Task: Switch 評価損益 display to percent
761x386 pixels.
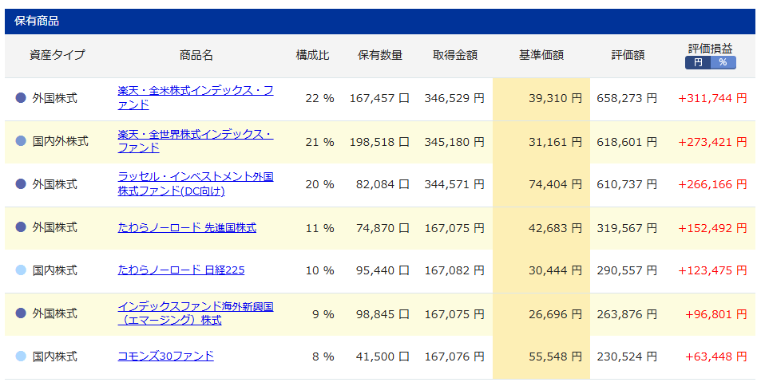Action: point(723,62)
